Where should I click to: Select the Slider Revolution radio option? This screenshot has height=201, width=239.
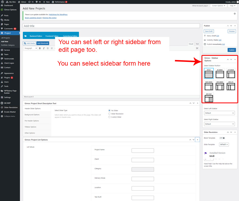point(110,114)
